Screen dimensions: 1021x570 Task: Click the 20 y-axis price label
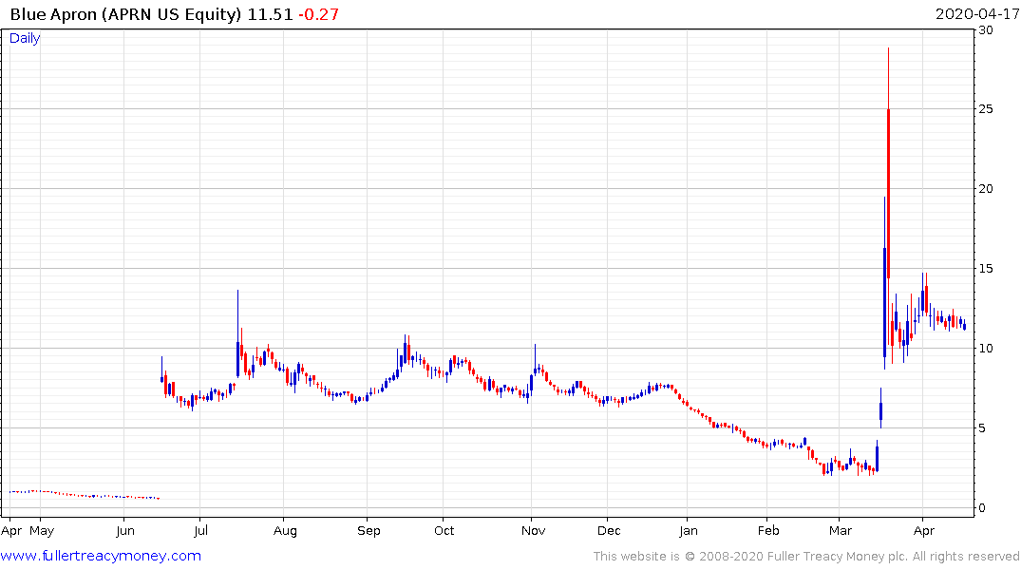tap(986, 188)
